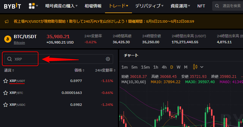Open the NFT menu item

201,6
